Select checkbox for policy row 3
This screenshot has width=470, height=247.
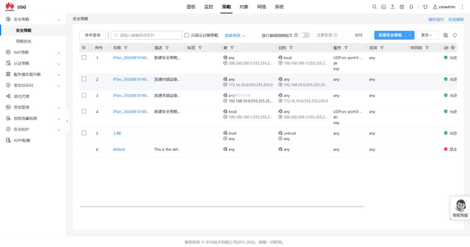point(84,95)
